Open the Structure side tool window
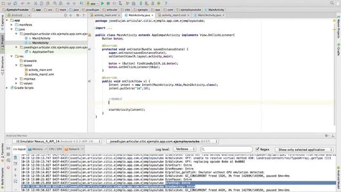The height and width of the screenshot is (192, 341). pos(2,66)
